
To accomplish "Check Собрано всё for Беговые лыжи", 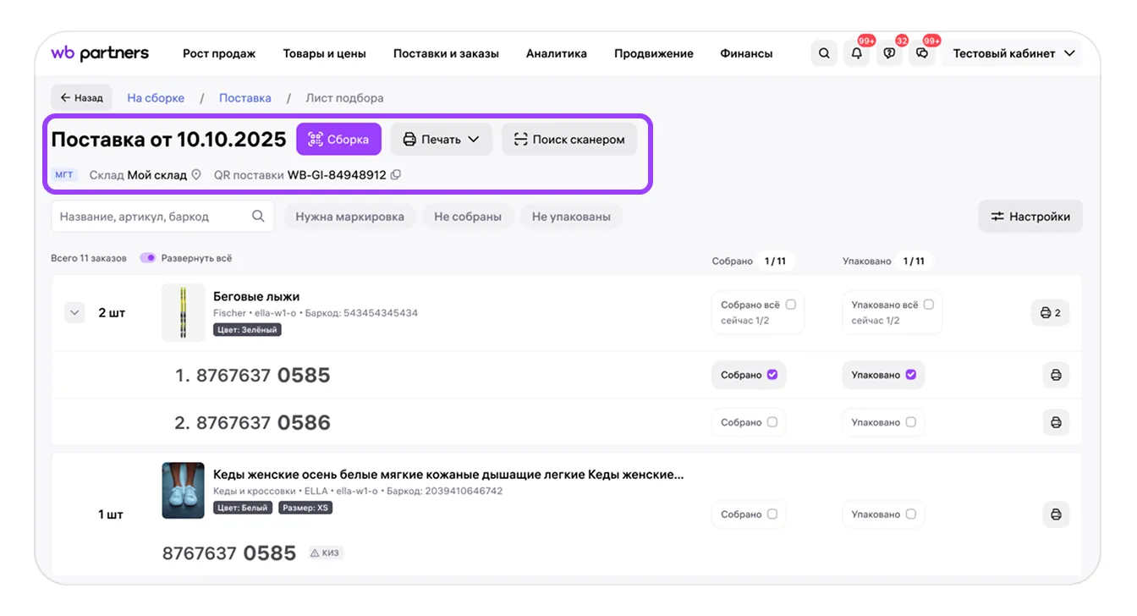I will 791,305.
